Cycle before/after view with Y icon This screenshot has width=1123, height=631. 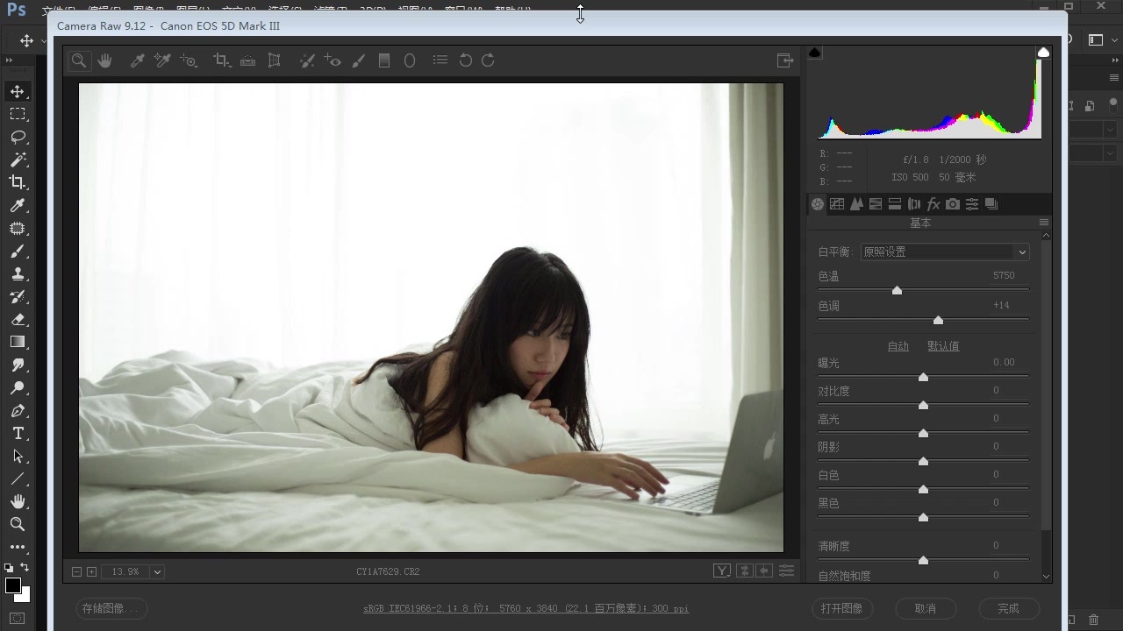tap(721, 571)
